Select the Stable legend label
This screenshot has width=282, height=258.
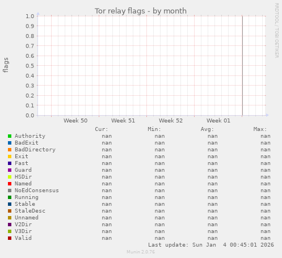click(25, 204)
